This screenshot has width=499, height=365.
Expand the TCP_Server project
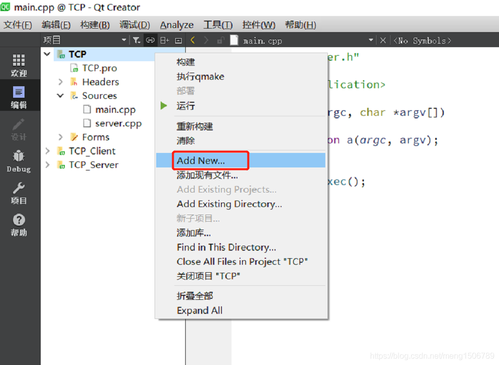click(47, 164)
